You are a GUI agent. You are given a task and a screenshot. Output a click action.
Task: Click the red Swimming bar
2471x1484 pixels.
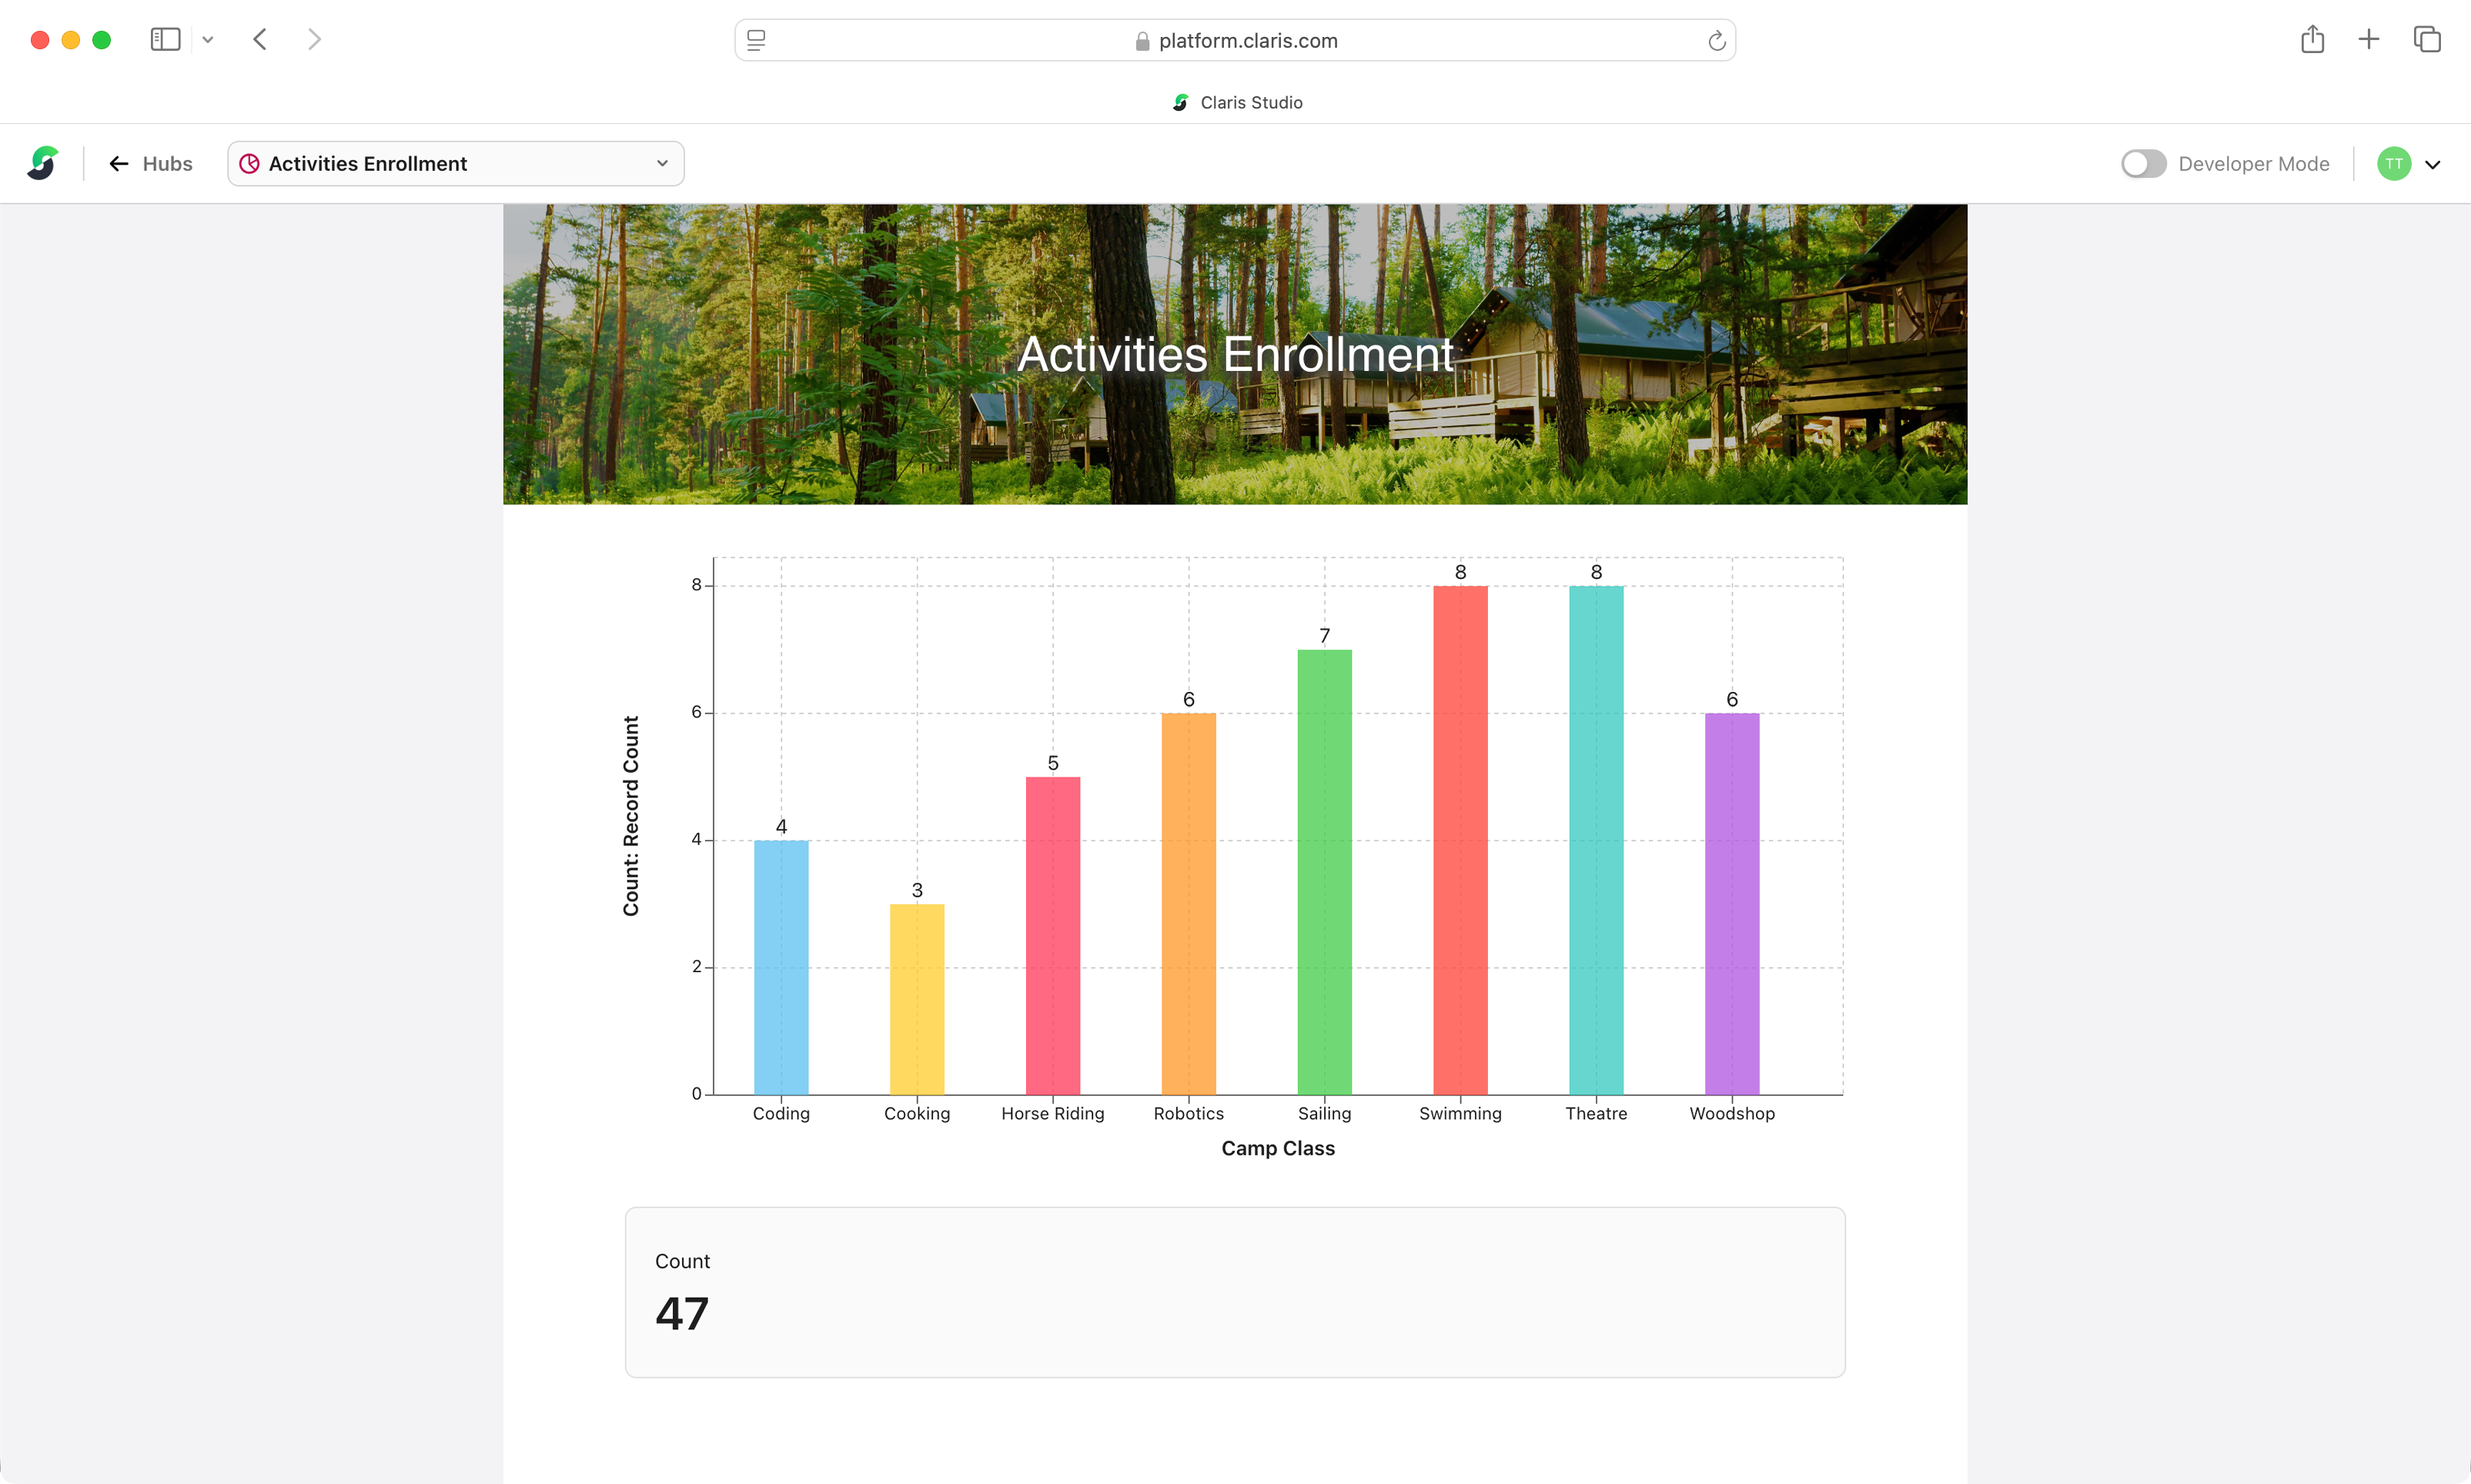[x=1460, y=840]
